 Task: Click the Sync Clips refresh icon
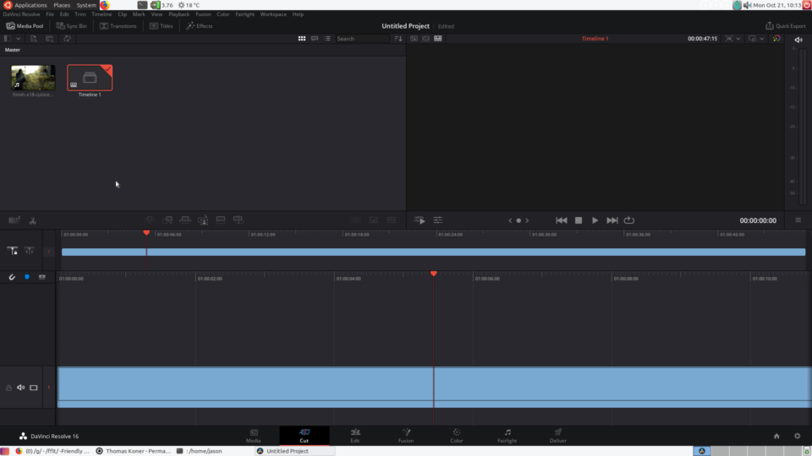pos(67,39)
